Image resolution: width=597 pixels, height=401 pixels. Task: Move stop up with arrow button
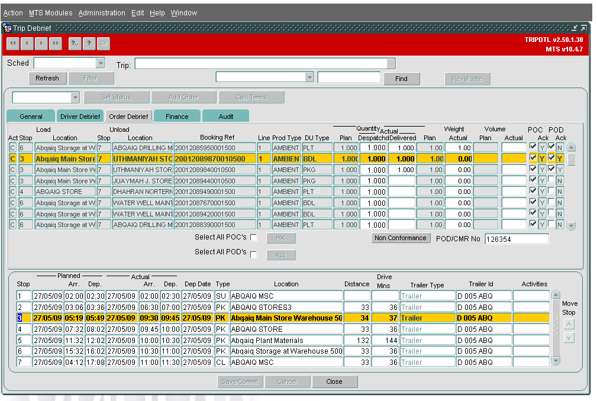[x=569, y=325]
